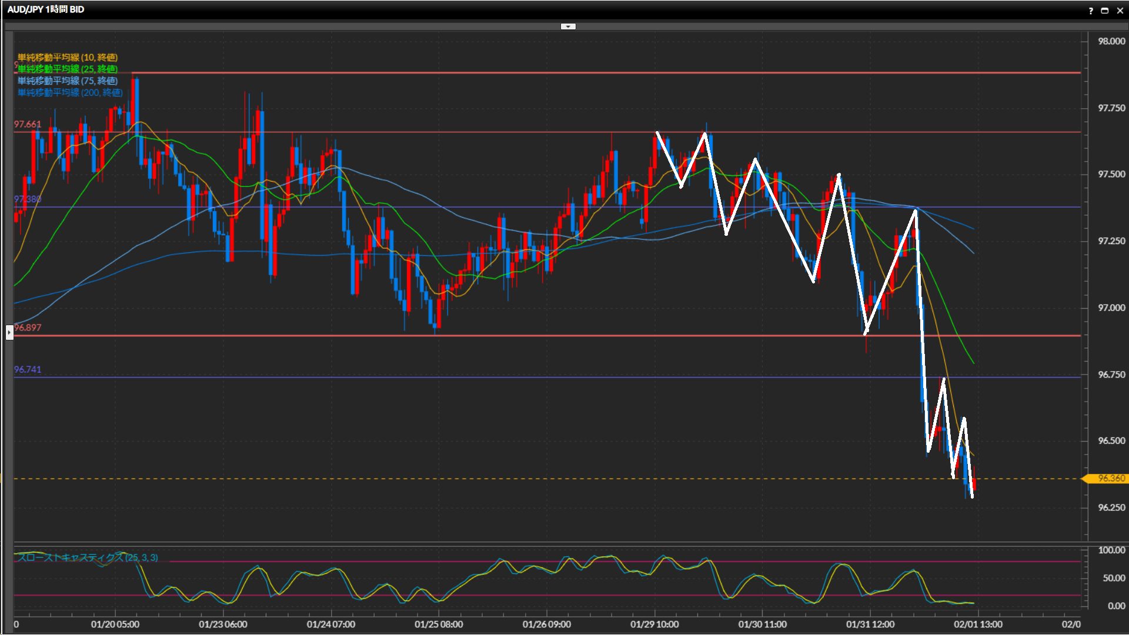Expand the left side panel arrow handle
This screenshot has height=635, width=1129.
tap(9, 332)
